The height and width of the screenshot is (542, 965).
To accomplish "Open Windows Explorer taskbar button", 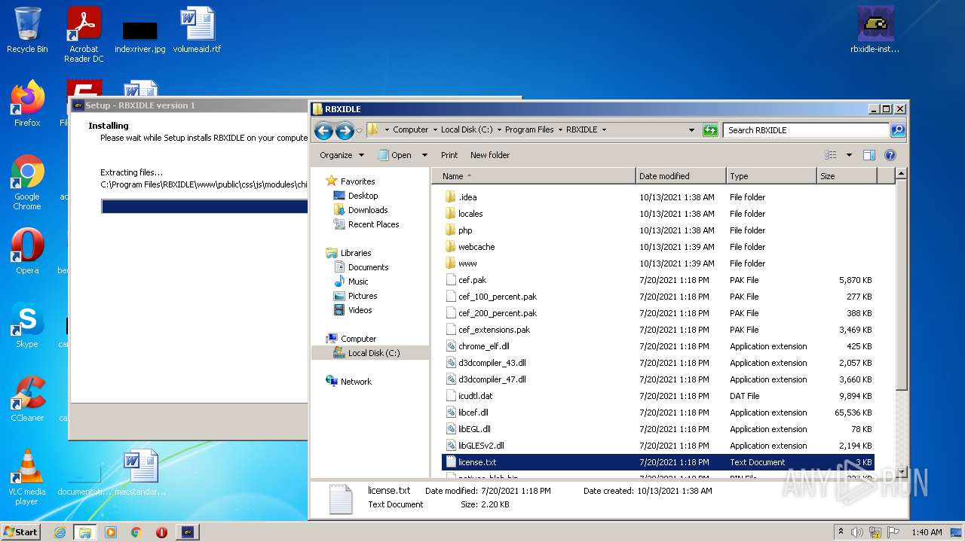I will click(x=85, y=532).
